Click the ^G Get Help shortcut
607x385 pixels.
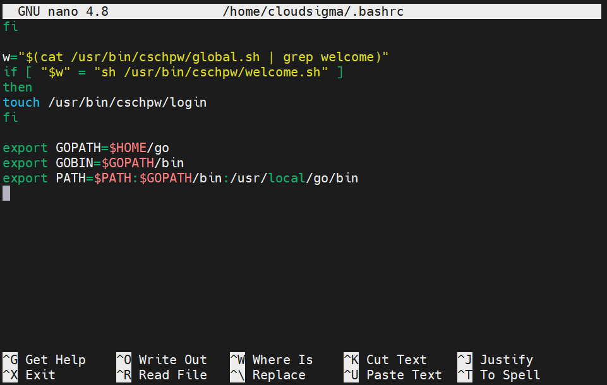[44, 360]
